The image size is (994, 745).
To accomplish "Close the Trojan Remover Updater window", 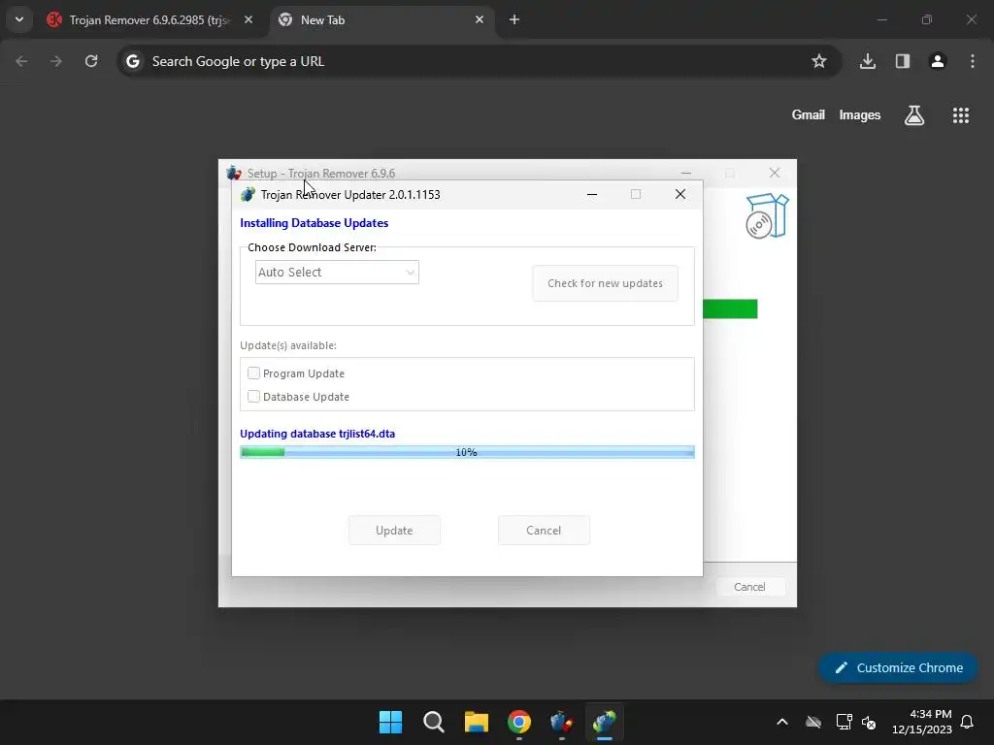I will (x=680, y=194).
